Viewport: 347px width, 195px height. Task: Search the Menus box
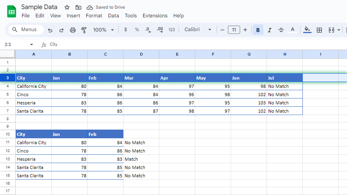(x=26, y=30)
